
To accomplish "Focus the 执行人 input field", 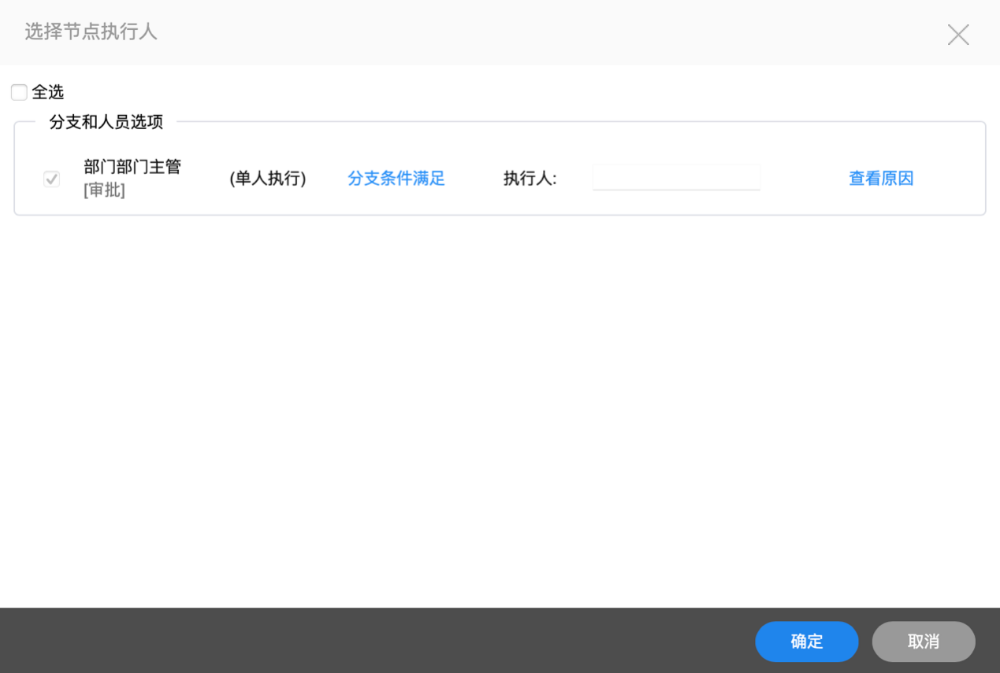I will pos(676,178).
